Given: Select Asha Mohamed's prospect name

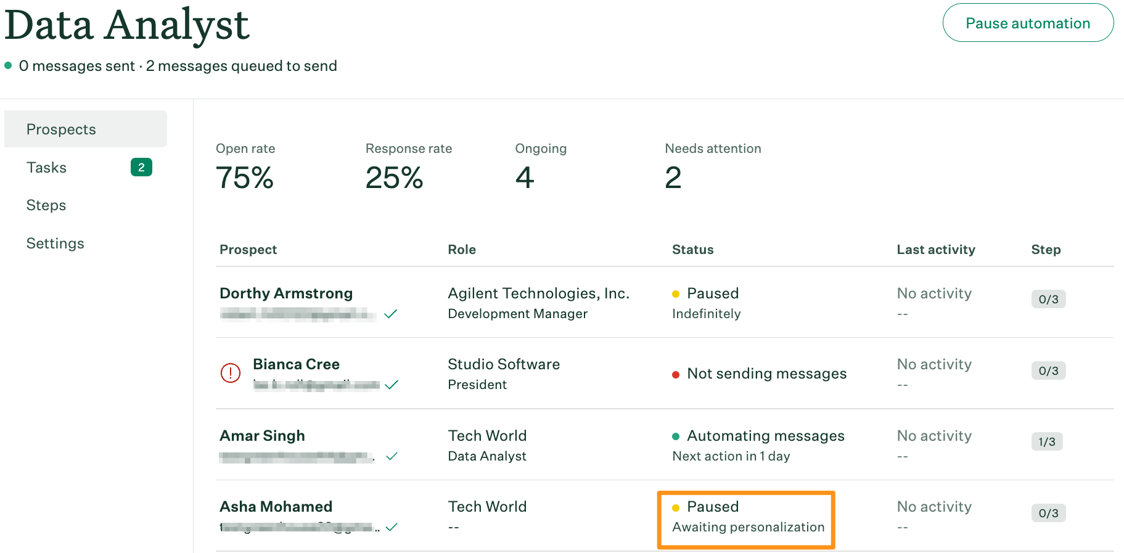Looking at the screenshot, I should click(276, 507).
